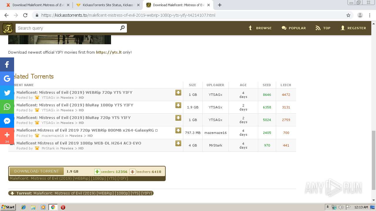The width and height of the screenshot is (376, 211).
Task: Open uploader mazemaze16 in the uploader column
Action: click(x=216, y=133)
